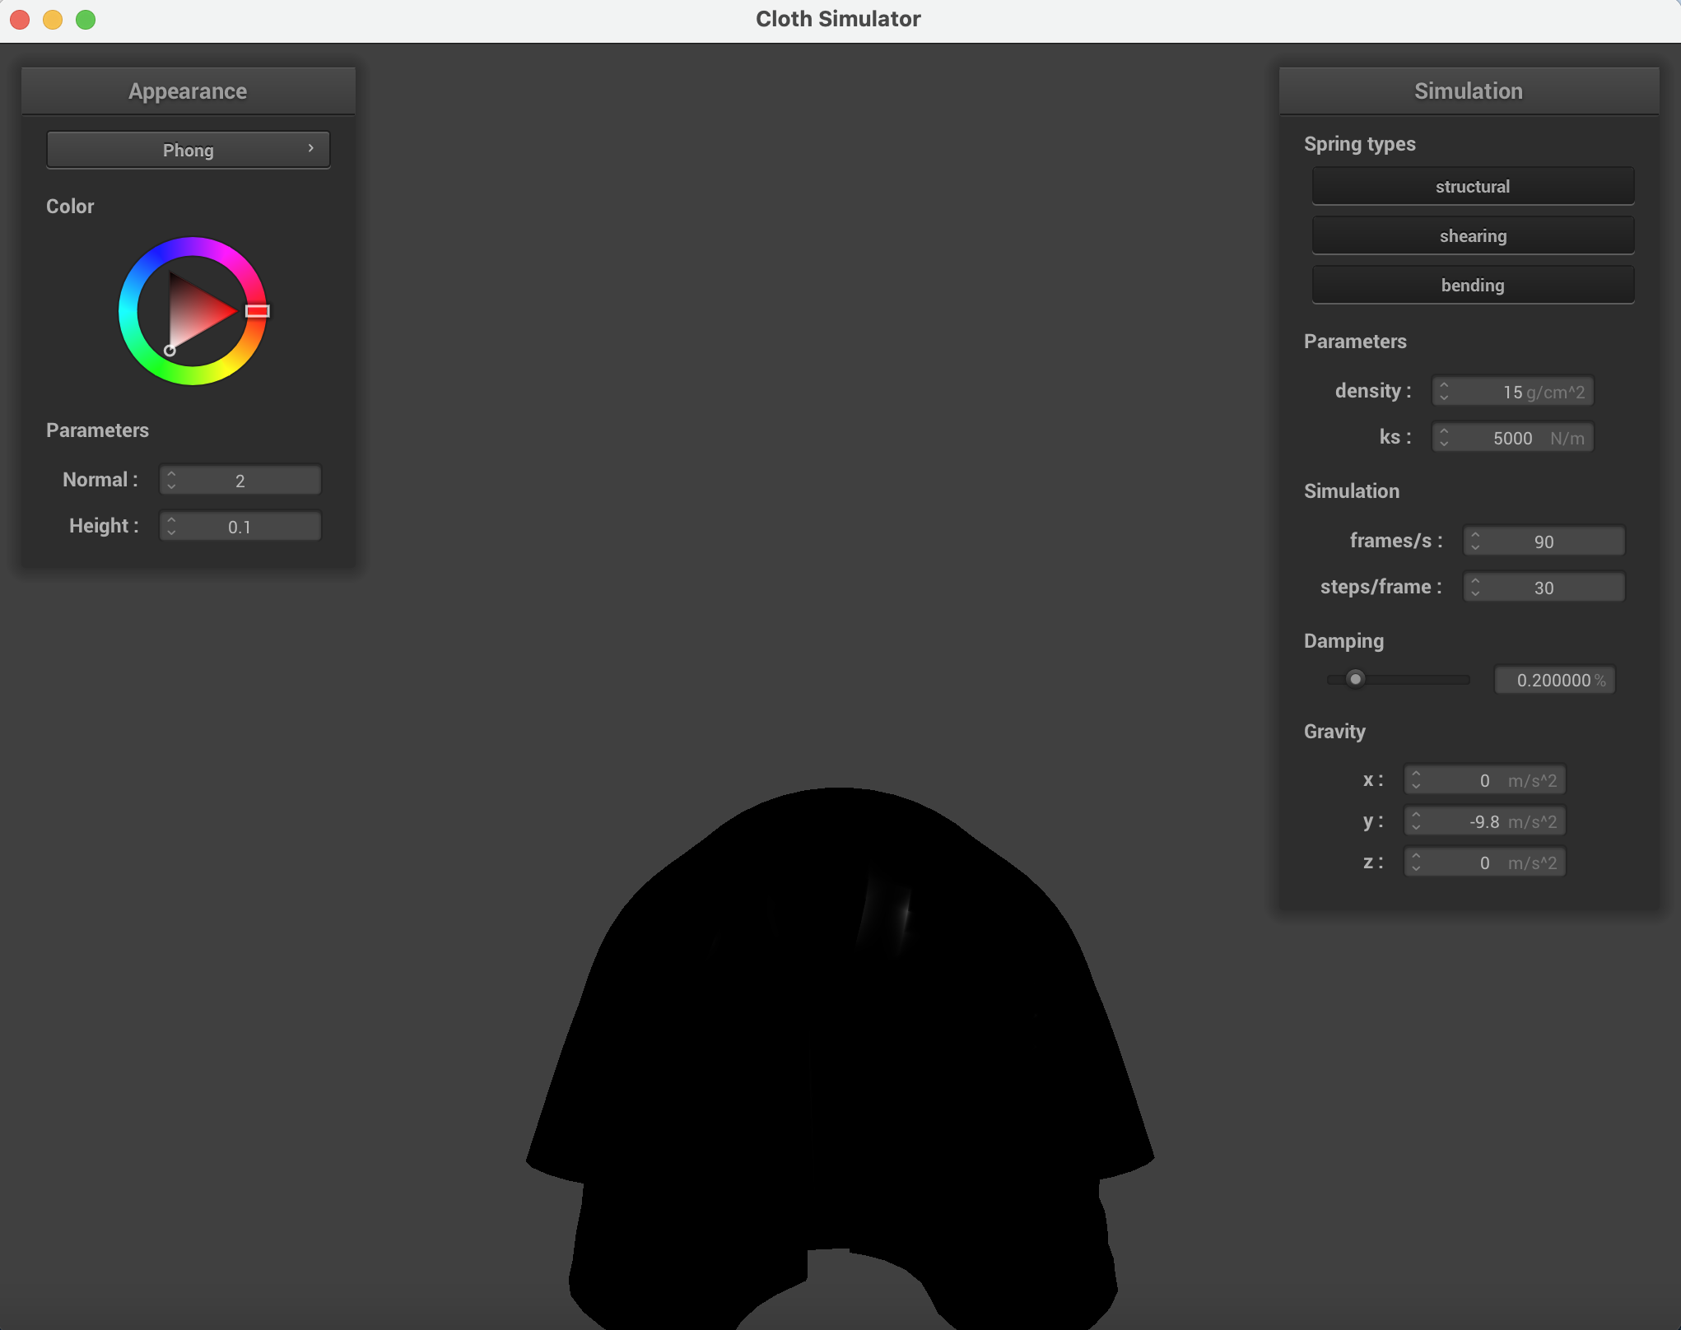The height and width of the screenshot is (1330, 1681).
Task: Click the chevron arrow on Phong selector
Action: pyautogui.click(x=310, y=149)
